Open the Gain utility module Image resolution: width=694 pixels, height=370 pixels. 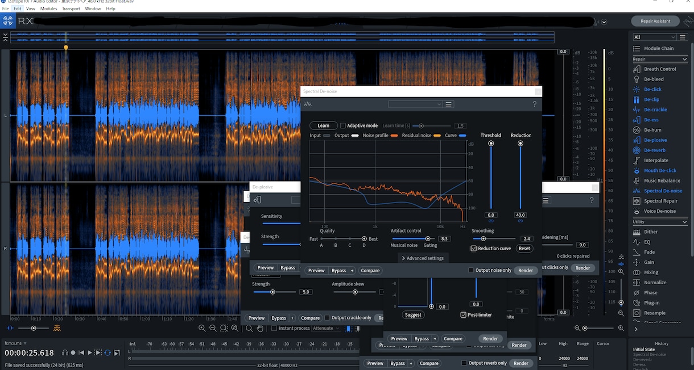649,262
